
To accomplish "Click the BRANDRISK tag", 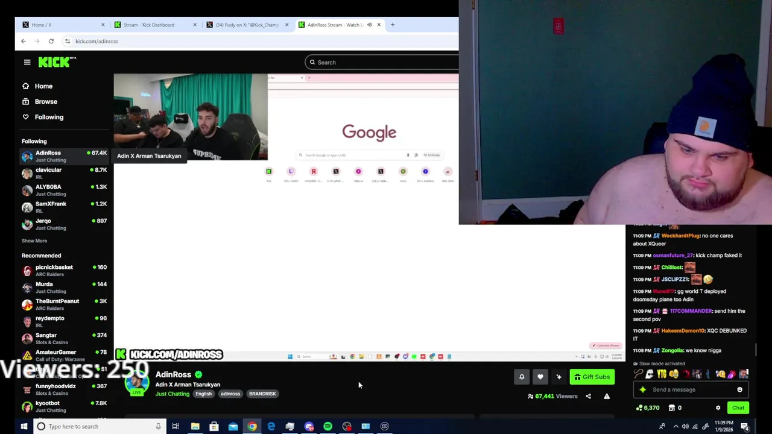I will pos(262,394).
